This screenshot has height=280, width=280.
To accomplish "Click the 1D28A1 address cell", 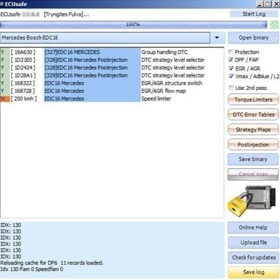I will [23, 75].
